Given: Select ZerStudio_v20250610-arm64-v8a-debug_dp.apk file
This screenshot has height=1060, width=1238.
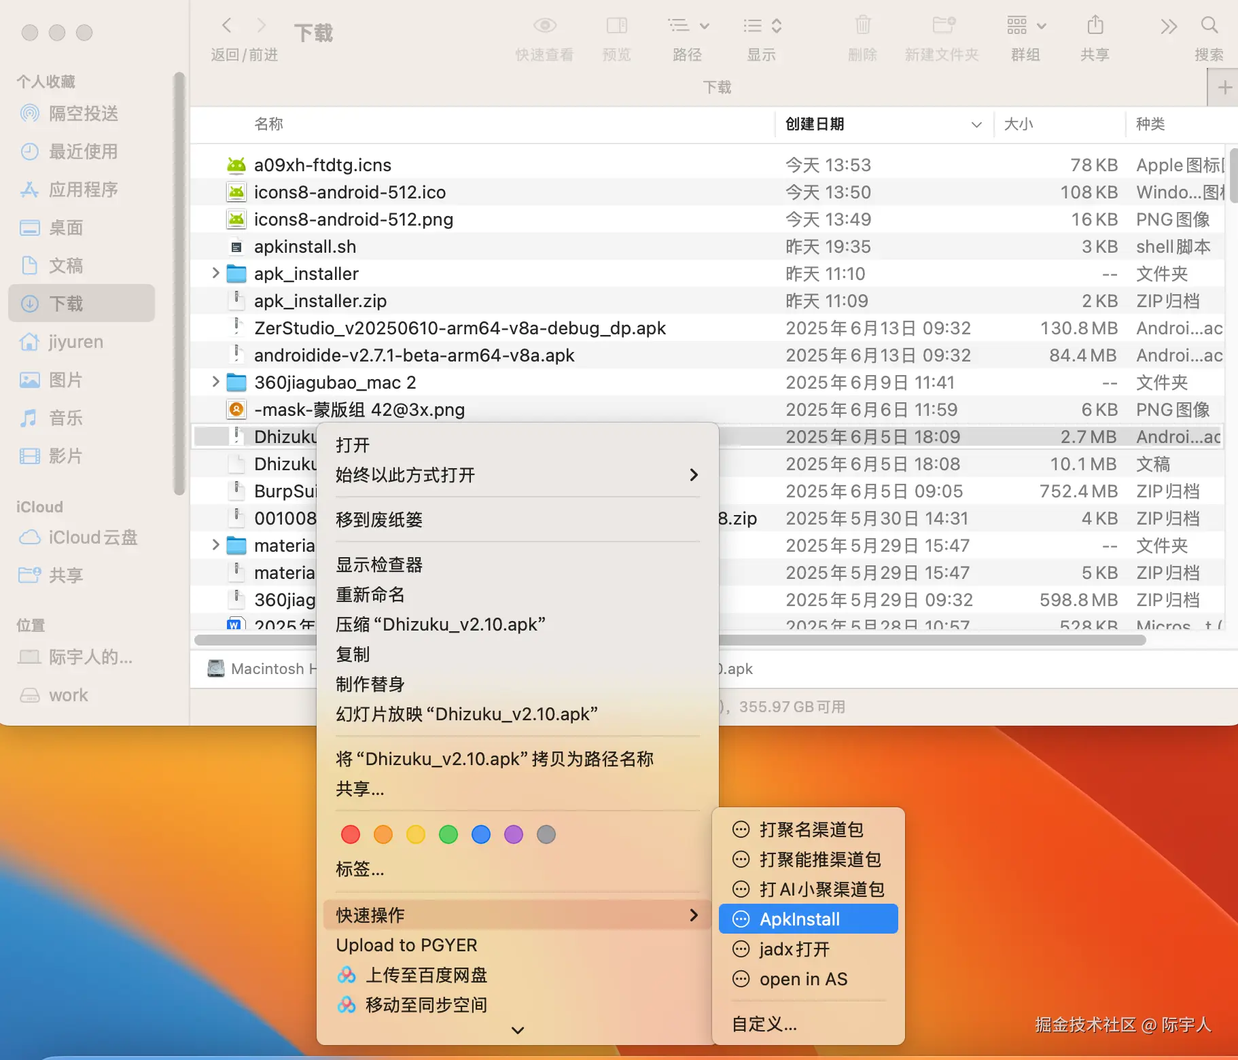Looking at the screenshot, I should (x=707, y=328).
